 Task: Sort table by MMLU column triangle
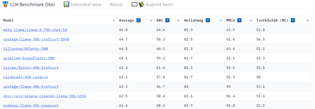point(251,20)
